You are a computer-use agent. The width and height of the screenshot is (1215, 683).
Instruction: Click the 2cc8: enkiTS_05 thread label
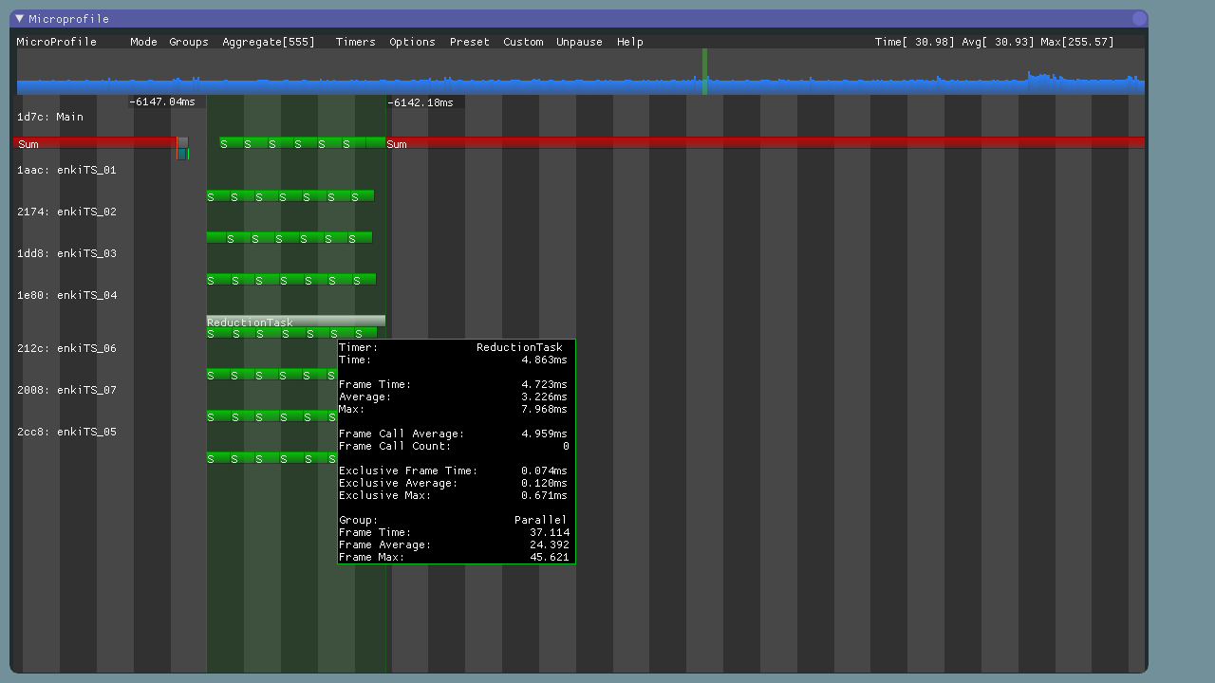pyautogui.click(x=66, y=433)
